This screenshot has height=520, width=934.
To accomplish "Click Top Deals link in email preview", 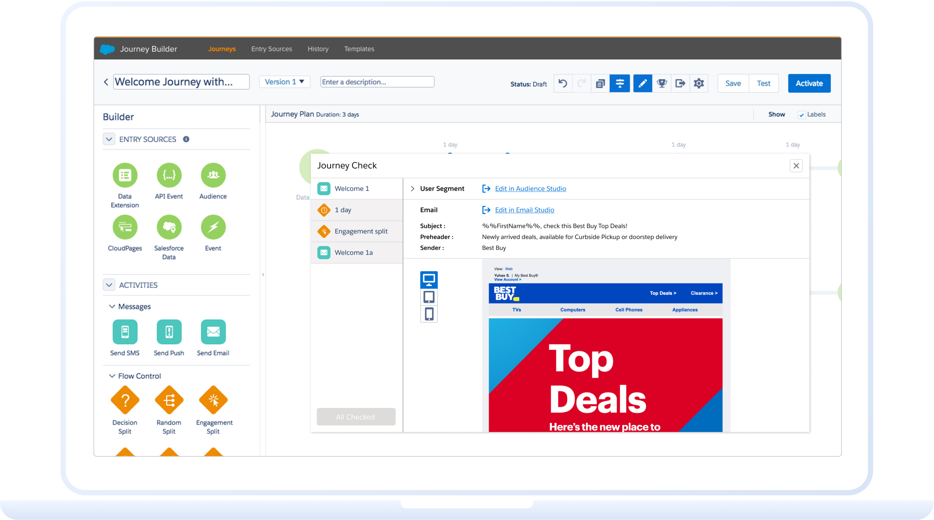I will (x=663, y=293).
